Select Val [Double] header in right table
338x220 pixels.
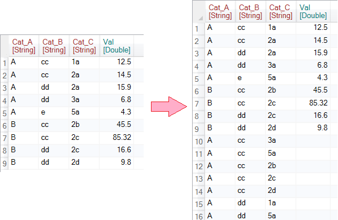point(313,12)
